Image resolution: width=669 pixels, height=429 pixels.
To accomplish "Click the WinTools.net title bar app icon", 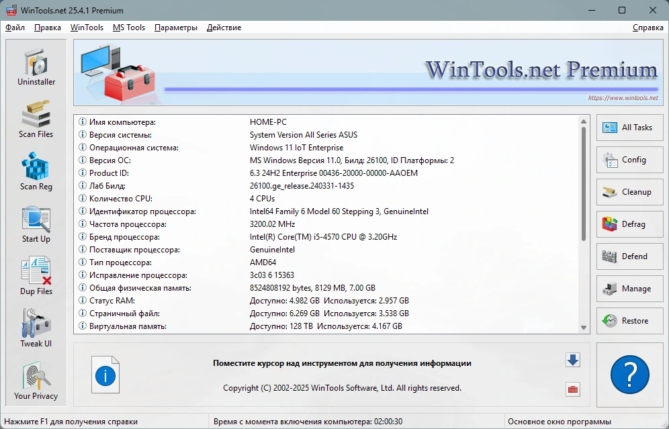I will [x=11, y=10].
